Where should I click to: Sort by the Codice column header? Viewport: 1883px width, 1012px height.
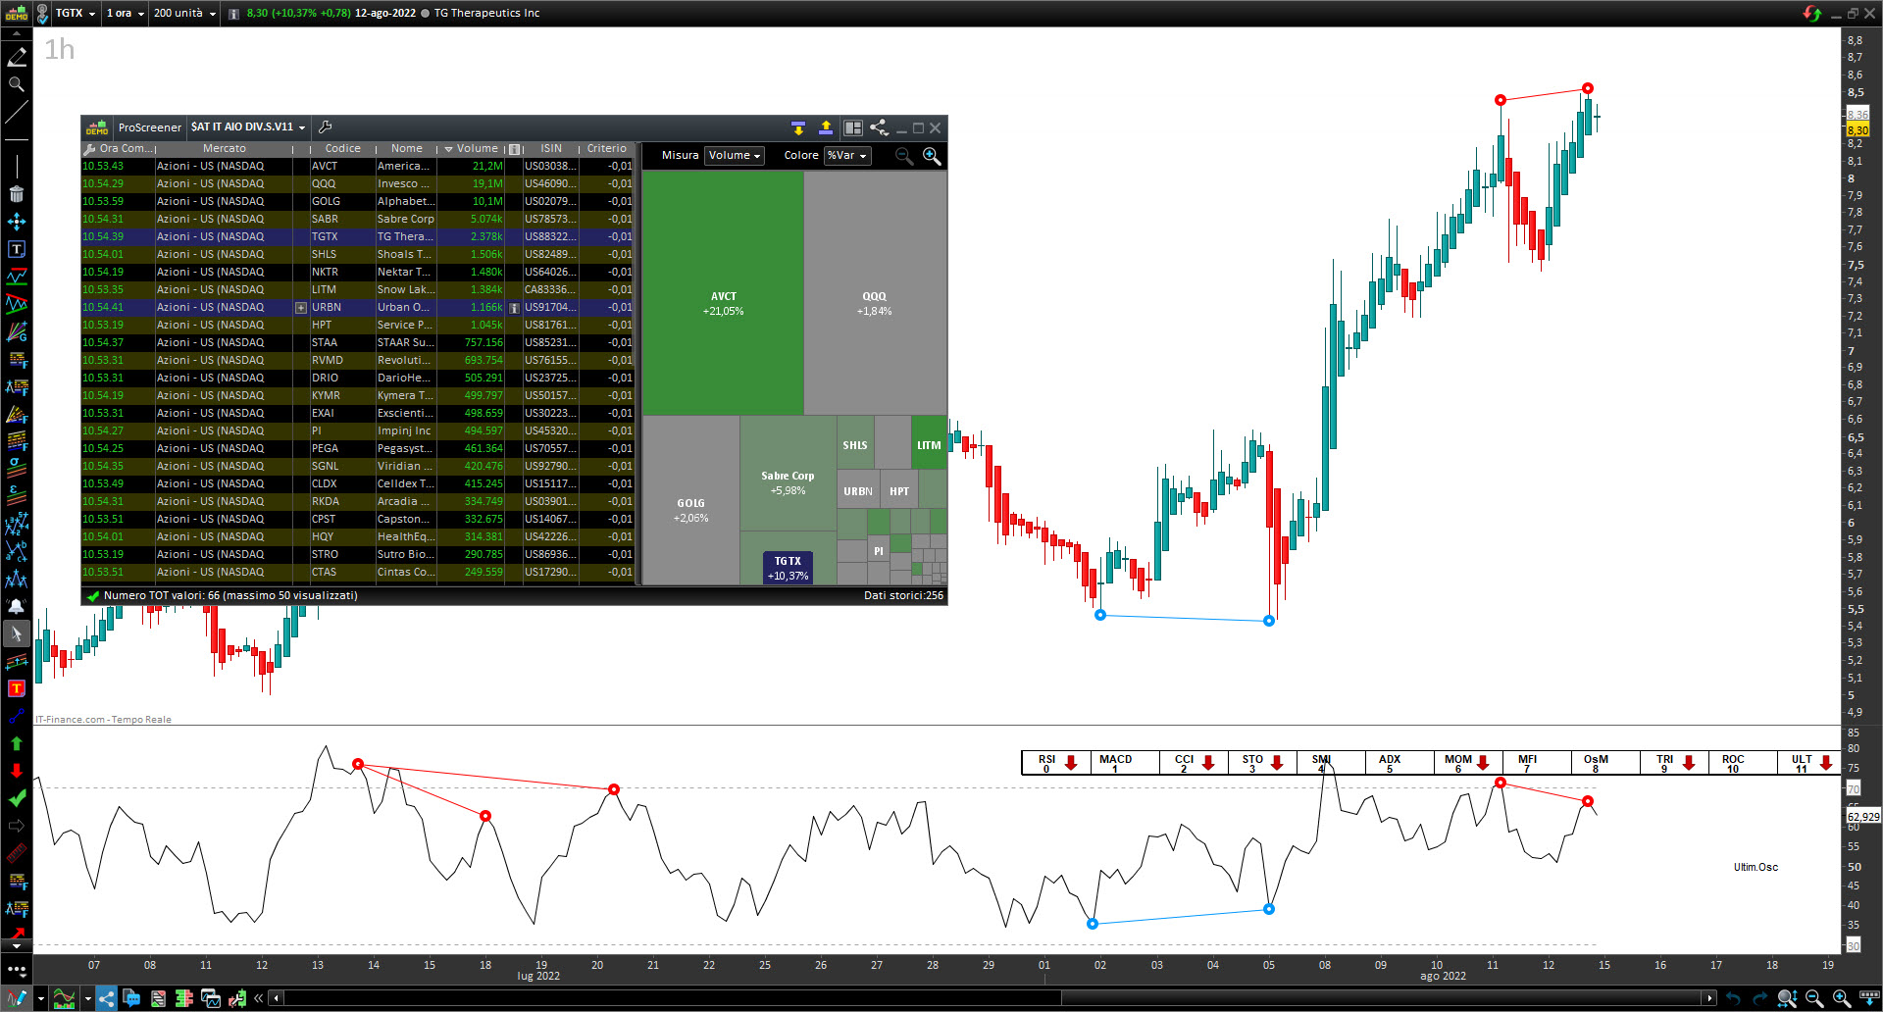click(342, 149)
